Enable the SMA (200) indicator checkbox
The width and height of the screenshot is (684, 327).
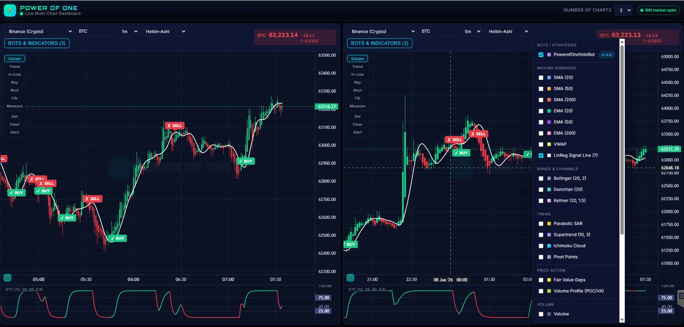(541, 100)
